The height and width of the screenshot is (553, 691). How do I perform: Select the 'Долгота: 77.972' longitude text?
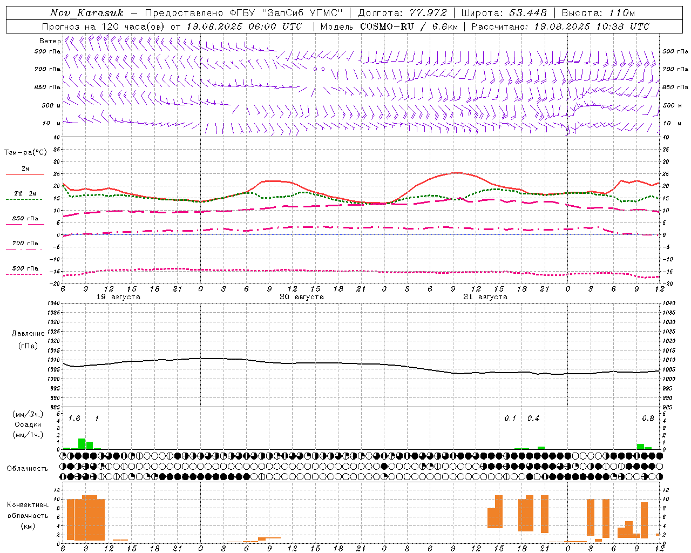point(402,13)
